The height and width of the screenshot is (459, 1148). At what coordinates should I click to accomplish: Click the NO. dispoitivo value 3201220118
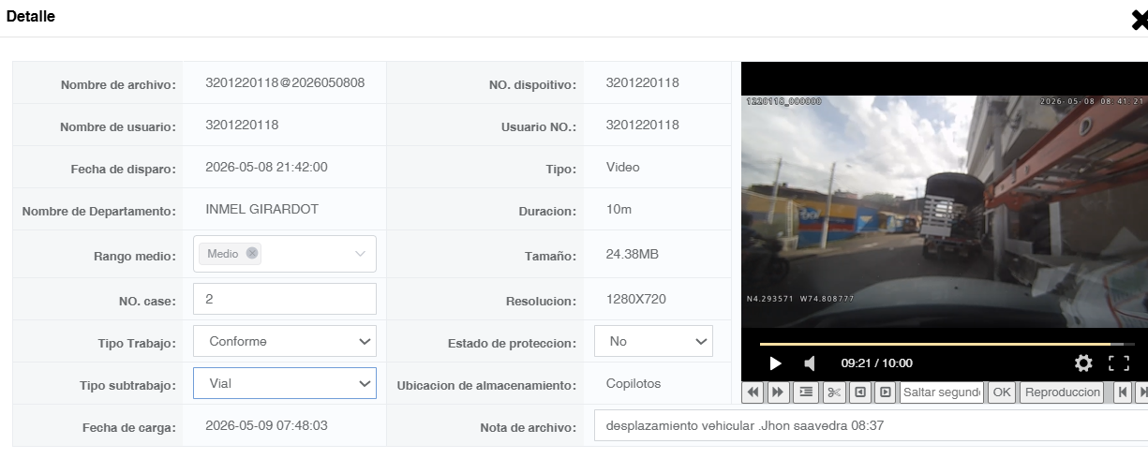(643, 82)
